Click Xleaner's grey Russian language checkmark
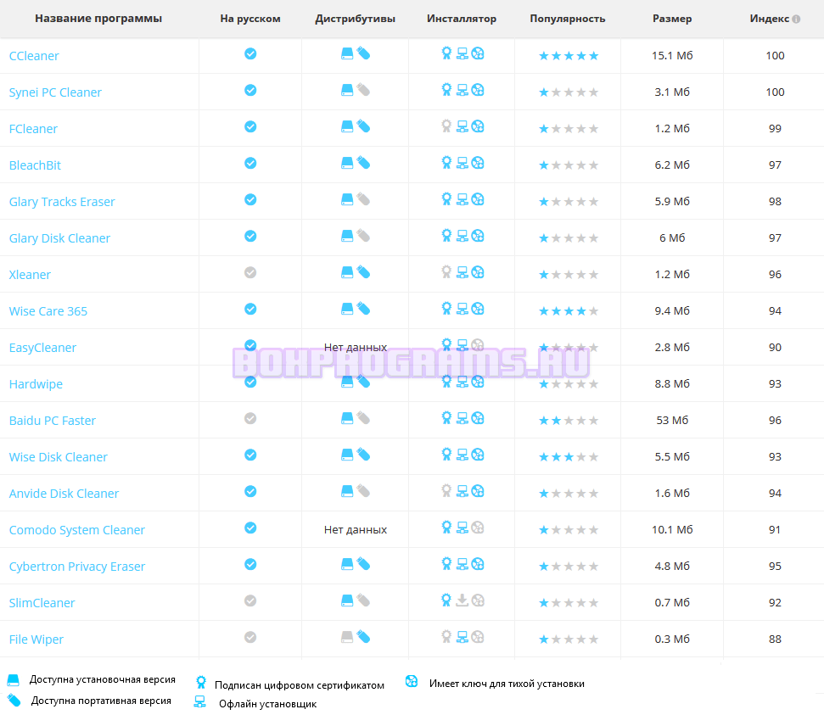Image resolution: width=824 pixels, height=726 pixels. (250, 272)
